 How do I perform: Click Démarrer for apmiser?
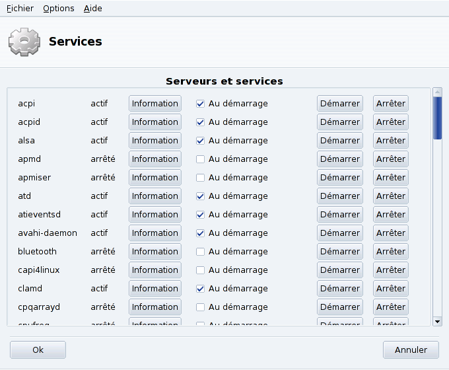pos(340,178)
